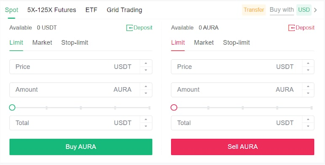Increase sell Amount with up arrow
This screenshot has width=325, height=165.
308,87
